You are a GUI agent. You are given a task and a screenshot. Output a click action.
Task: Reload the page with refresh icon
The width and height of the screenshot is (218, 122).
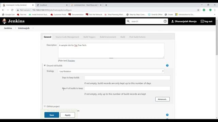(12, 10)
